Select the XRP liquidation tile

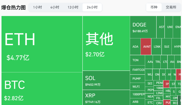pyautogui.click(x=106, y=98)
